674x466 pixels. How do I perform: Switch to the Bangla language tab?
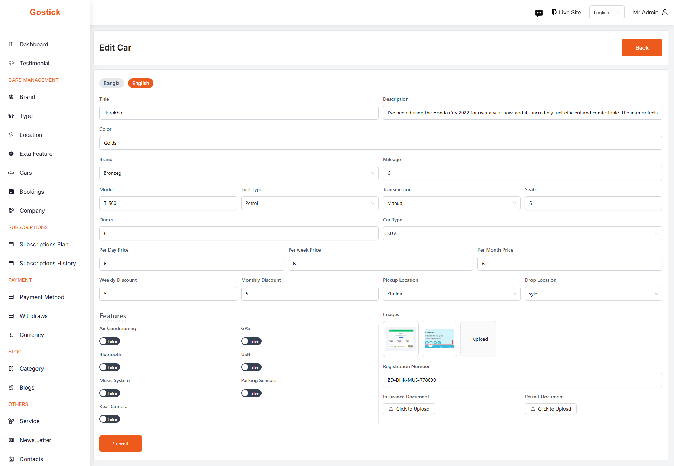point(111,83)
